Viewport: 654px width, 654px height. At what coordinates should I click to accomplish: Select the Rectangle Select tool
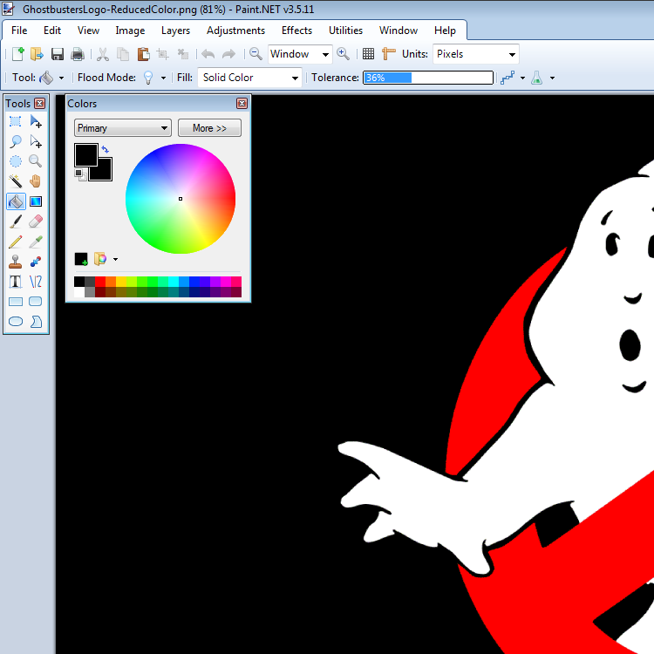coord(16,121)
